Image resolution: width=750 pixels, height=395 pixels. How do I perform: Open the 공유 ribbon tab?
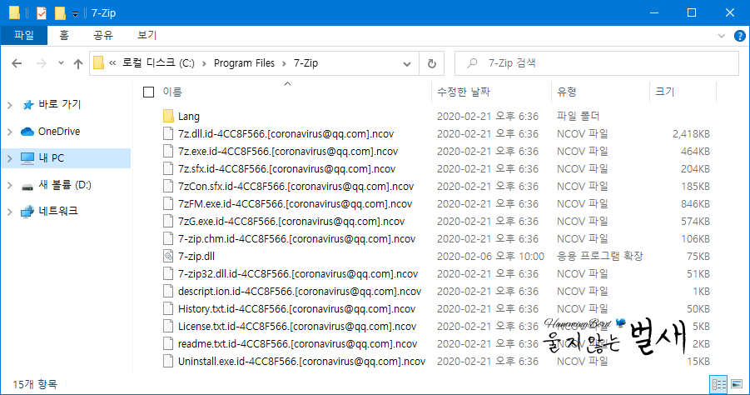[x=103, y=35]
